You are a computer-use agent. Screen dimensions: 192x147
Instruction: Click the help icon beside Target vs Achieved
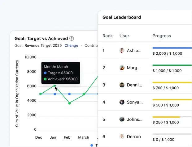click(x=72, y=39)
